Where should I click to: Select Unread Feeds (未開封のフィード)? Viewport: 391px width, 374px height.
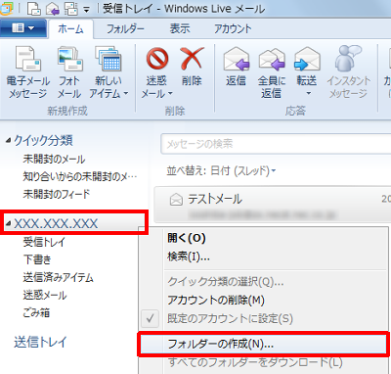(x=56, y=194)
